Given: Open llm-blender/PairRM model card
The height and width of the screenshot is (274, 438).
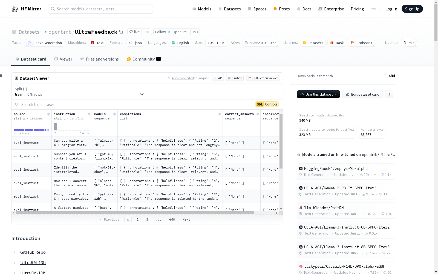Looking at the screenshot, I should click(x=346, y=211).
